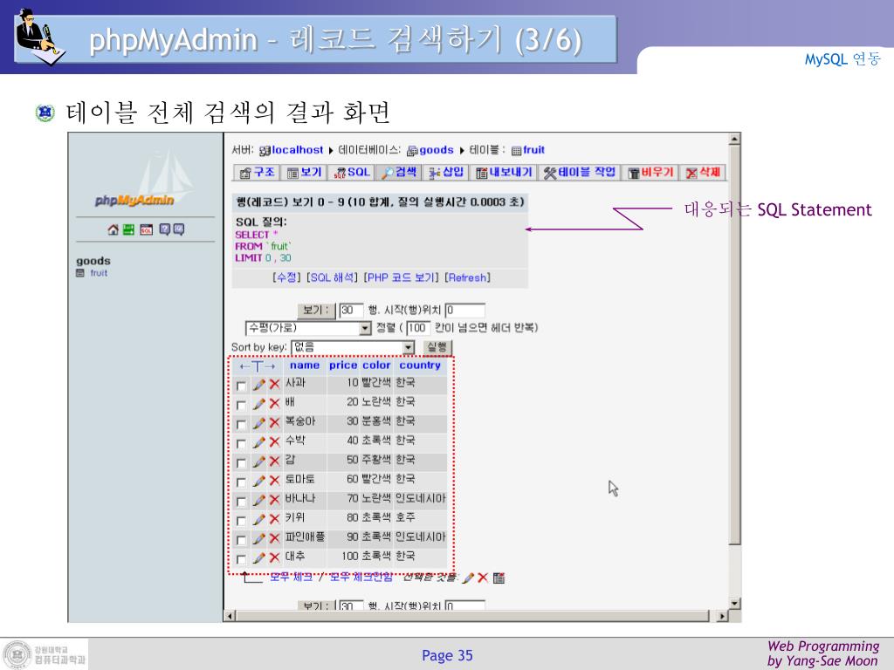Image resolution: width=894 pixels, height=670 pixels.
Task: Click the [수정] edit query link
Action: click(x=286, y=277)
